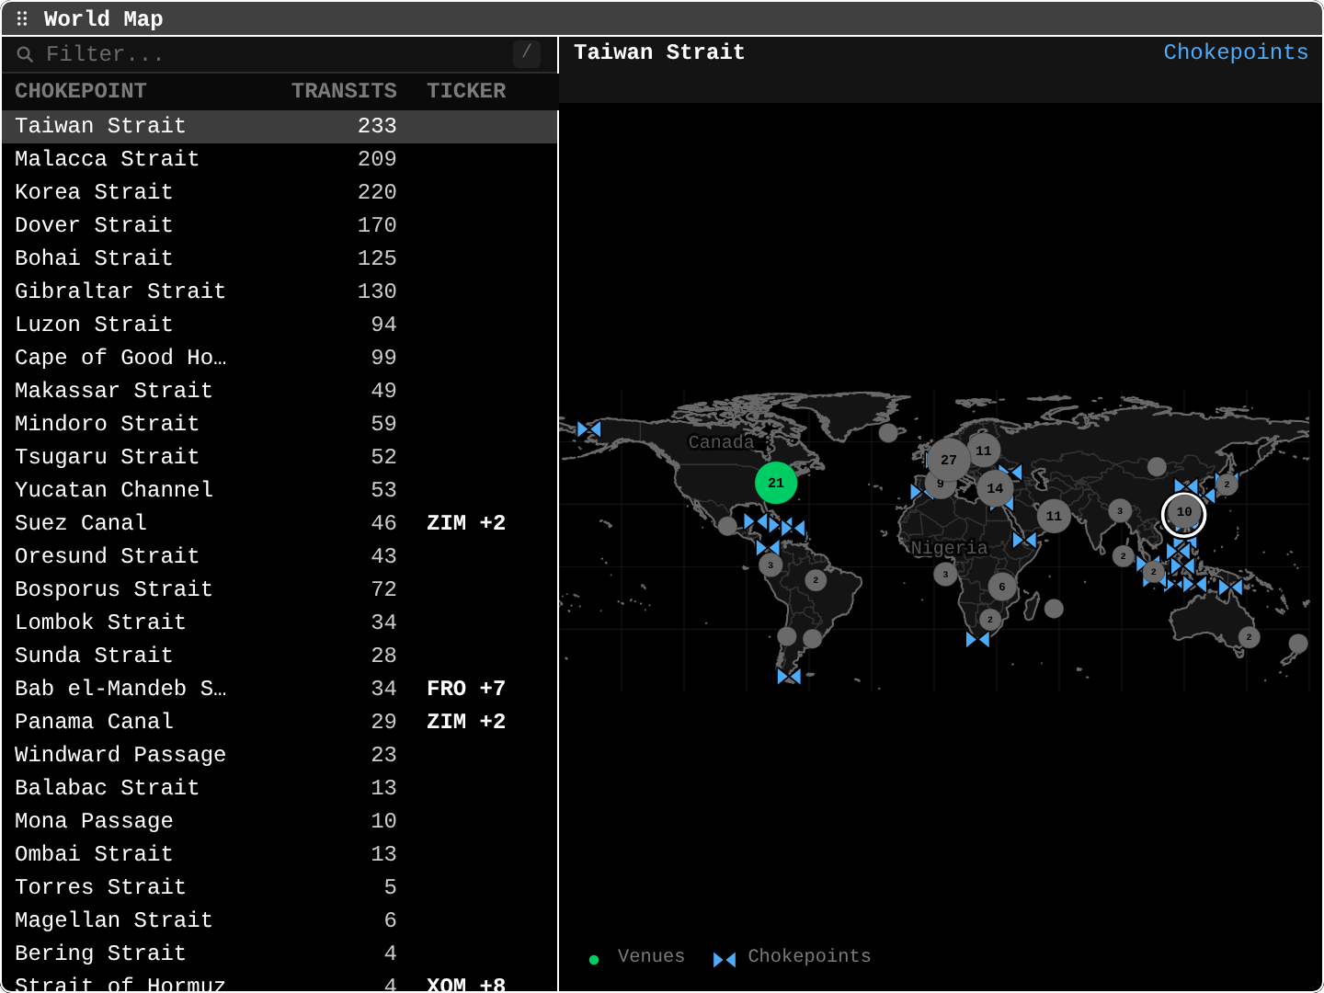Select the green venue cluster labeled 21
1324x993 pixels.
tap(776, 483)
